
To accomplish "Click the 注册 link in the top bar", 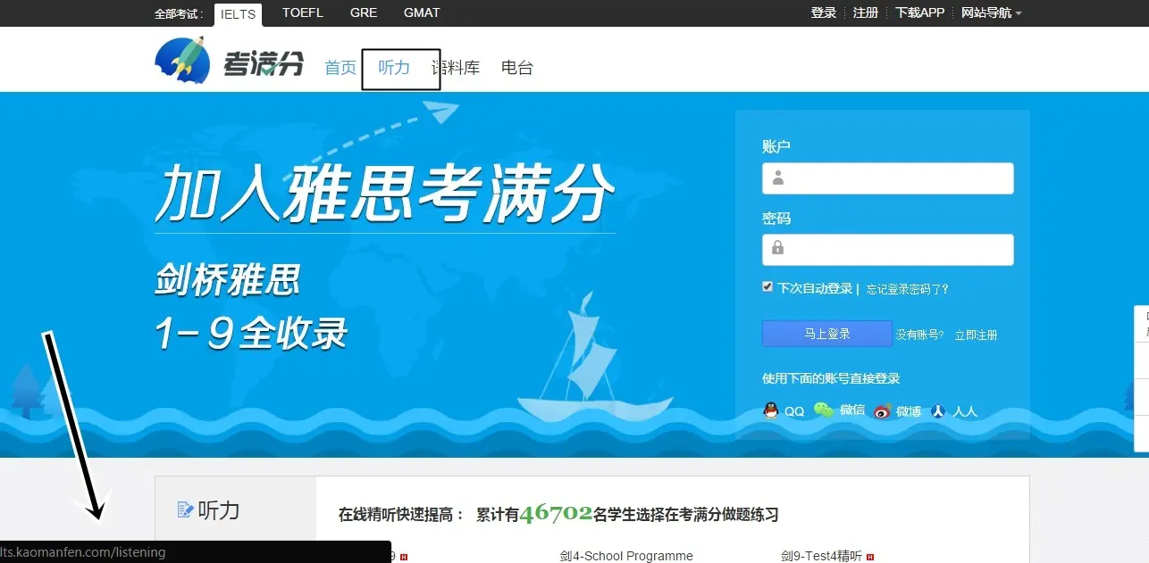I will [866, 12].
